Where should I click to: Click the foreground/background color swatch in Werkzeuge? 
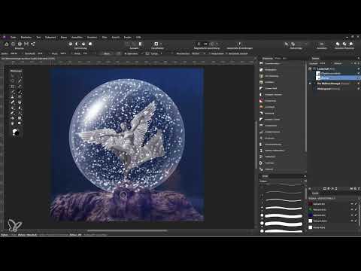16,132
